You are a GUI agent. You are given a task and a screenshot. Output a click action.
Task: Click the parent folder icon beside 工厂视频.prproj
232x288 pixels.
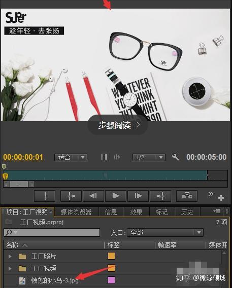pos(9,222)
